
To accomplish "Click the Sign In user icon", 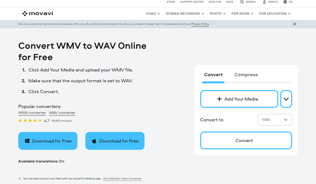I will (x=264, y=2).
